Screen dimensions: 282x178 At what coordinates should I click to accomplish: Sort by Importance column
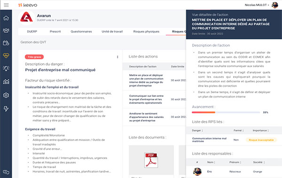tap(260, 131)
